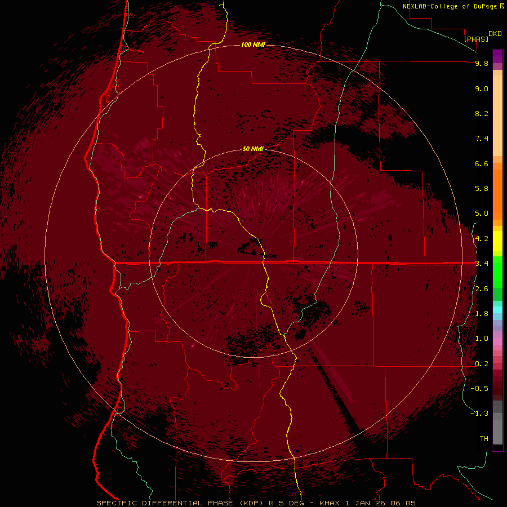The height and width of the screenshot is (507, 507).
Task: Click the 4.2 value on the color scale
Action: (482, 239)
